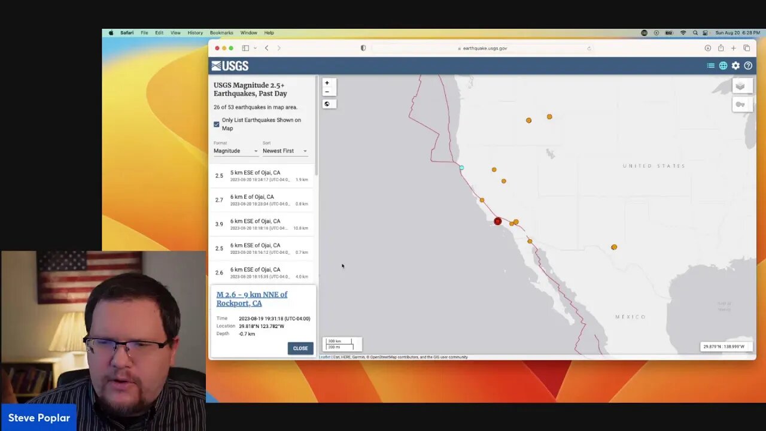This screenshot has height=431, width=766.
Task: Select the 3.9 6 km ESE of Ojai row
Action: [262, 224]
